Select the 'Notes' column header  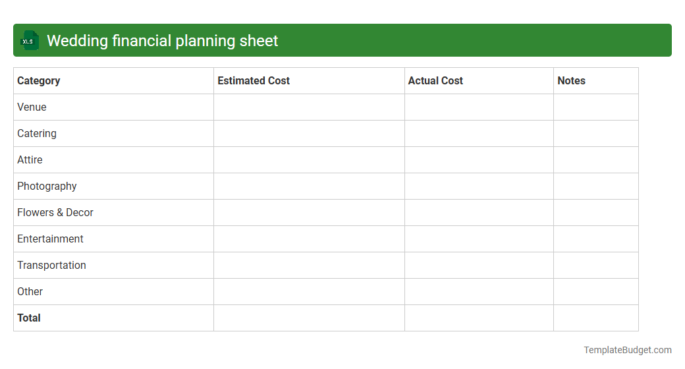(x=596, y=81)
